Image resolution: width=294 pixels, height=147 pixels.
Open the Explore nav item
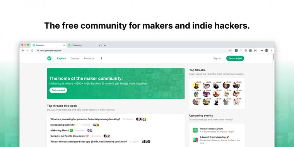pos(62,58)
